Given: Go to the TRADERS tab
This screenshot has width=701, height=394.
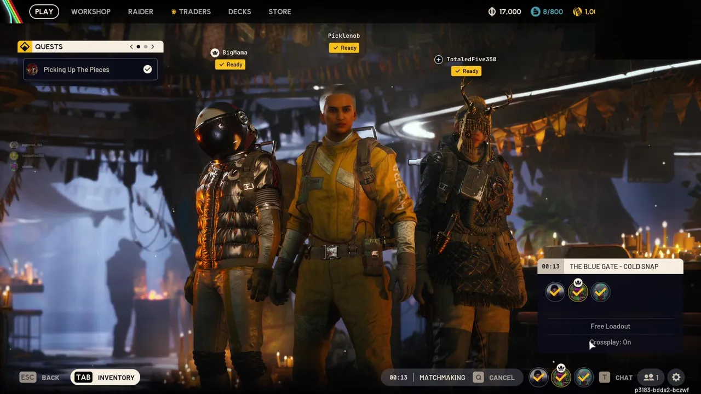Looking at the screenshot, I should pyautogui.click(x=191, y=11).
